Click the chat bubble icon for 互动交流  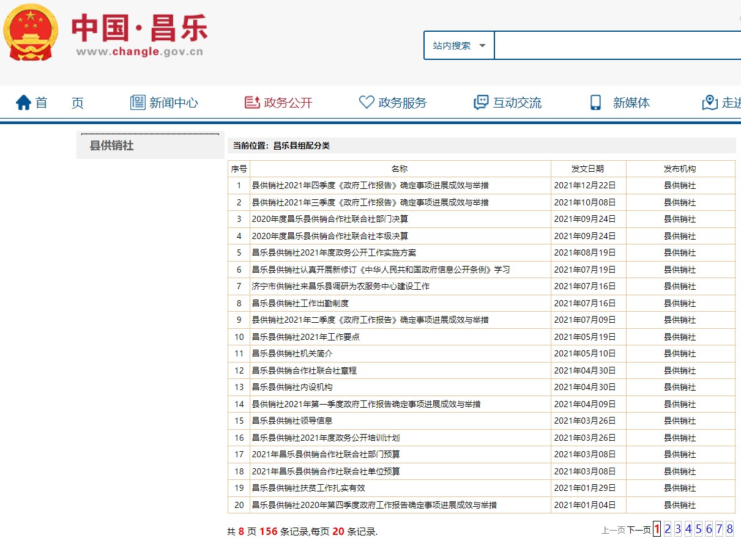pos(481,103)
